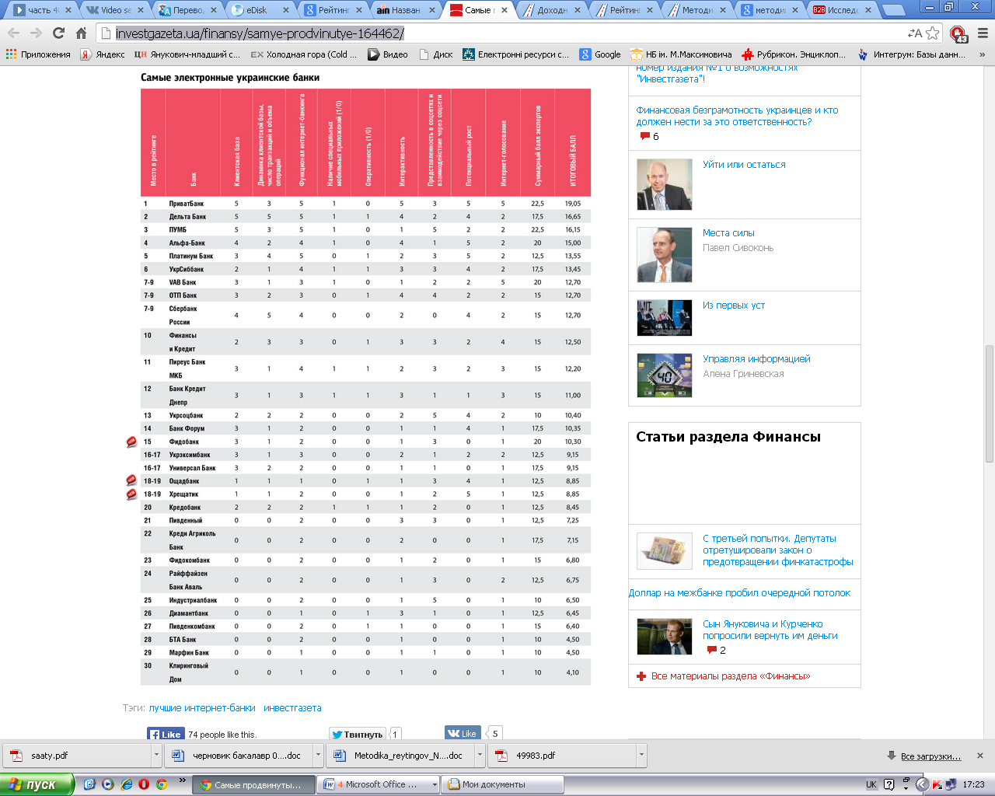The image size is (995, 796).
Task: Expand the Metodika_reytingov download options arrow
Action: 480,755
